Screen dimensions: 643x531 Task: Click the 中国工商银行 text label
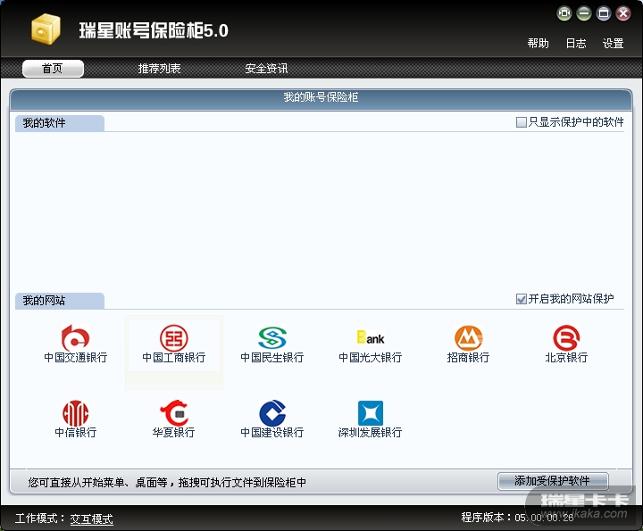tap(174, 358)
